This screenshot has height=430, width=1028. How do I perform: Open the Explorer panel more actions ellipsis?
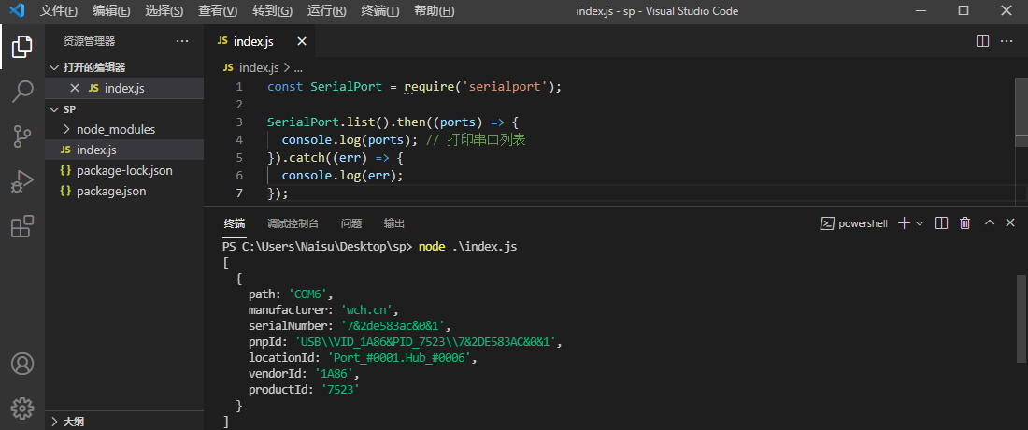coord(182,41)
